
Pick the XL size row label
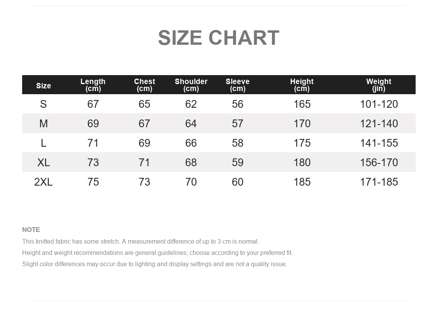pos(44,162)
